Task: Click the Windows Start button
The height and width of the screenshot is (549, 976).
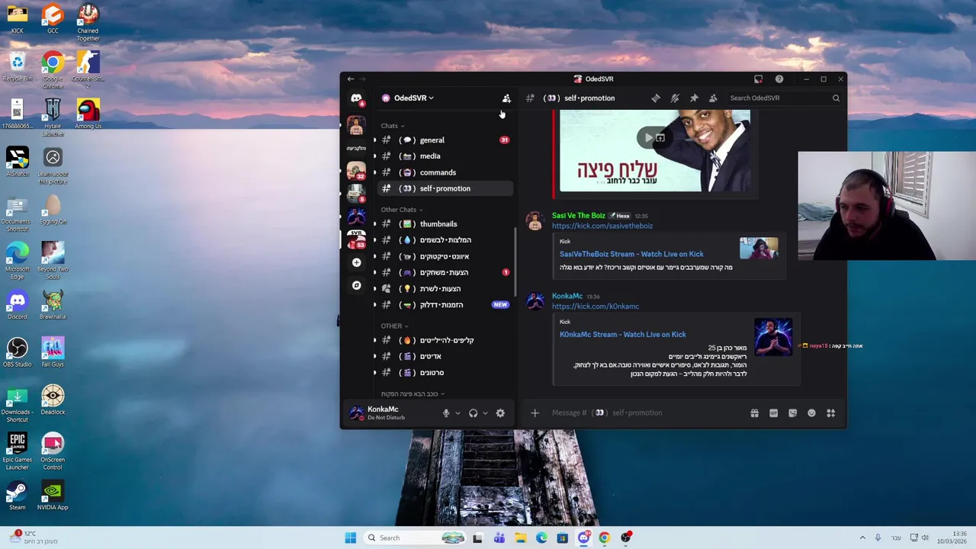Action: (350, 538)
